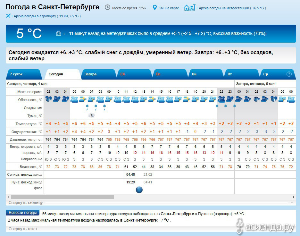The width and height of the screenshot is (300, 236).
Task: Click humidity value 86 at hour 08
Action: (100, 167)
